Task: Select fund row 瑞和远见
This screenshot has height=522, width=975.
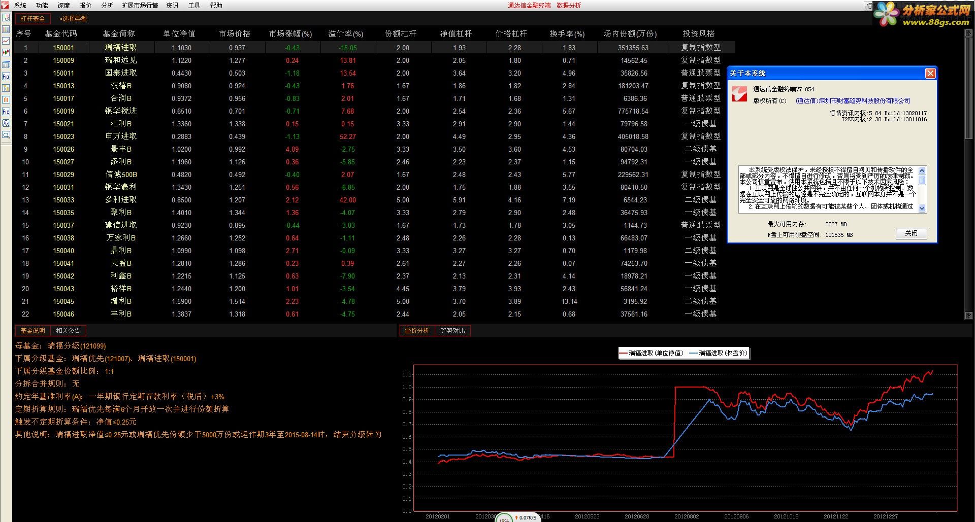Action: [374, 60]
